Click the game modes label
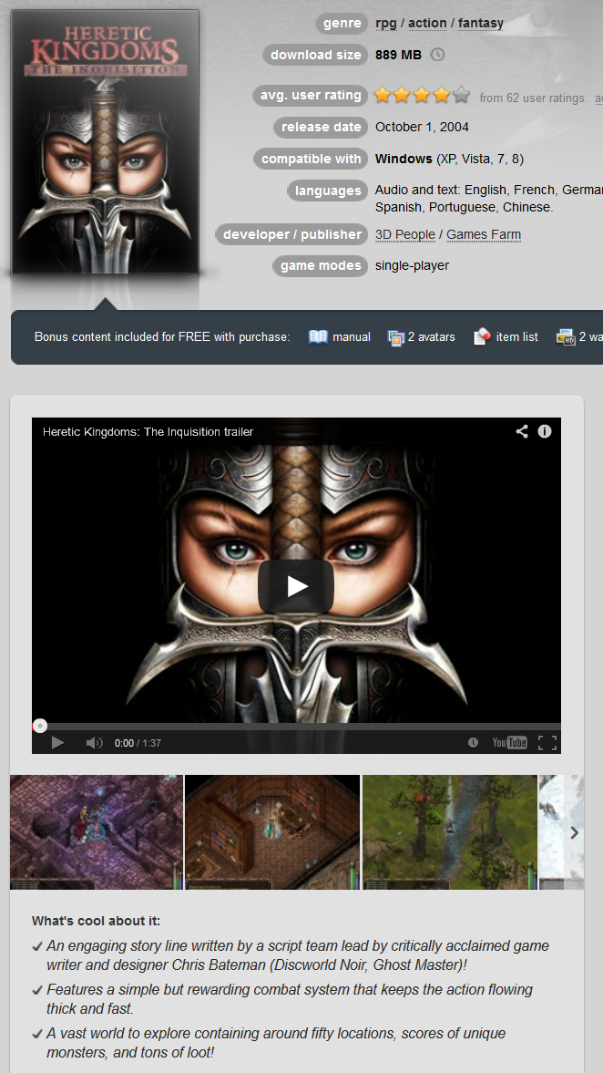 tap(321, 265)
